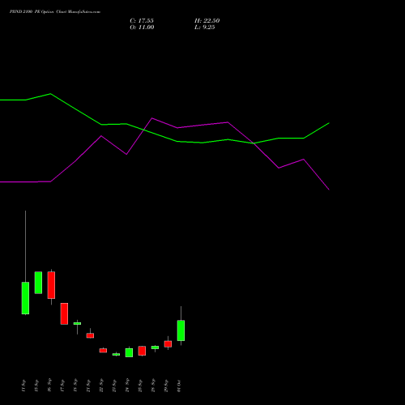Click the large red candle above 17 Sep
The width and height of the screenshot is (405, 405).
coord(64,313)
